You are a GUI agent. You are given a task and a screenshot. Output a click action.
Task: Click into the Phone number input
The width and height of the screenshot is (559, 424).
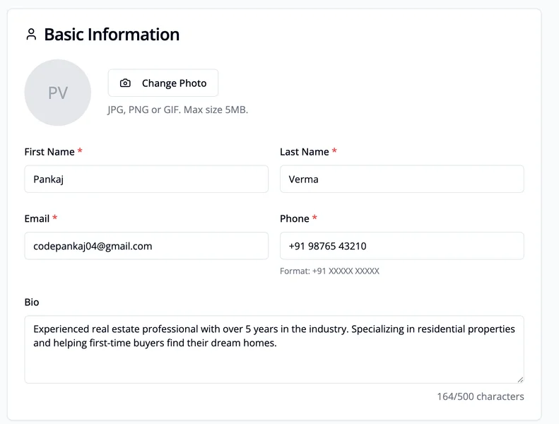(x=401, y=246)
